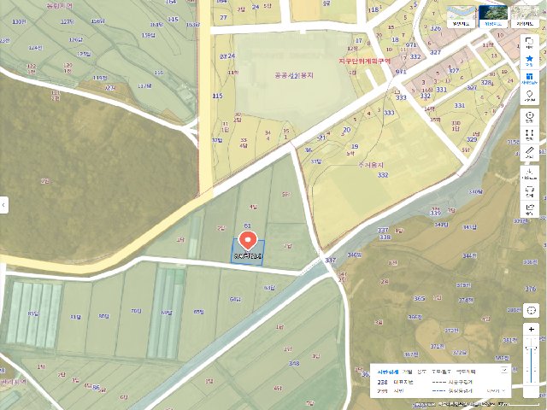Click the share icon in toolbar
Image resolution: width=547 pixels, height=410 pixels.
click(530, 209)
